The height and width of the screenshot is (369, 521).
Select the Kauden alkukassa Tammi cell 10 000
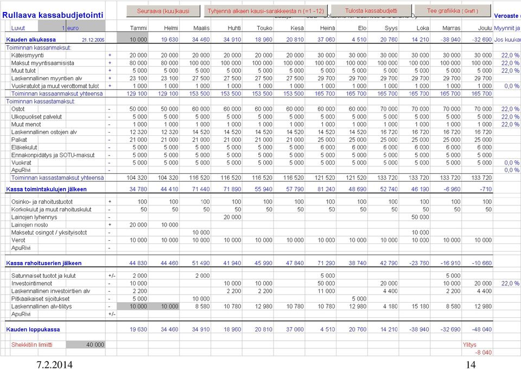click(x=132, y=39)
